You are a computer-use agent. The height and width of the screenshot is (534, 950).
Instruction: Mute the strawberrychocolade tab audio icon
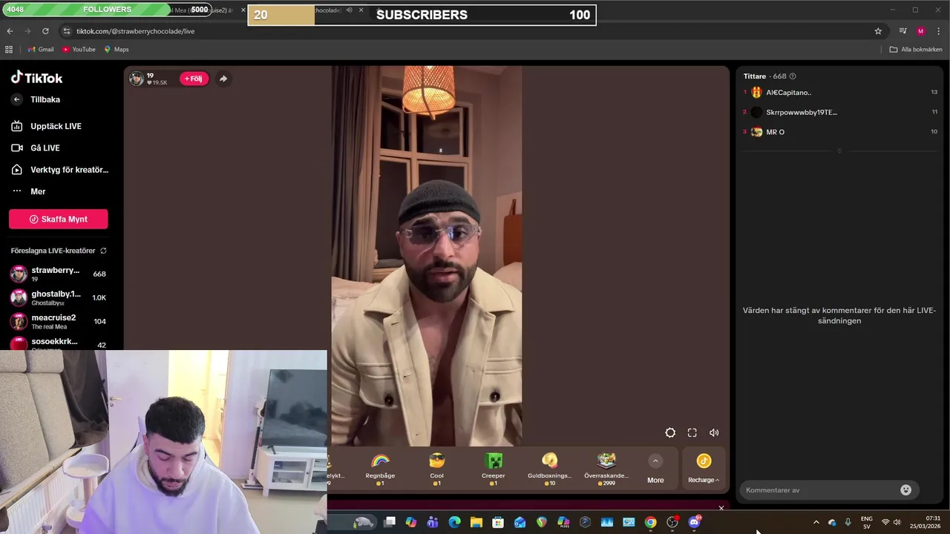pyautogui.click(x=349, y=10)
